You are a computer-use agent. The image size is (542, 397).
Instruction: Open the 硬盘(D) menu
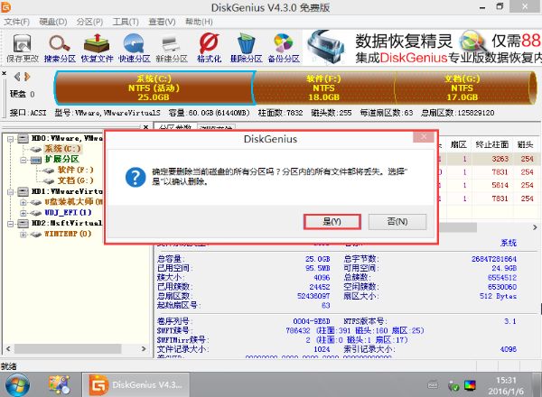pyautogui.click(x=53, y=22)
